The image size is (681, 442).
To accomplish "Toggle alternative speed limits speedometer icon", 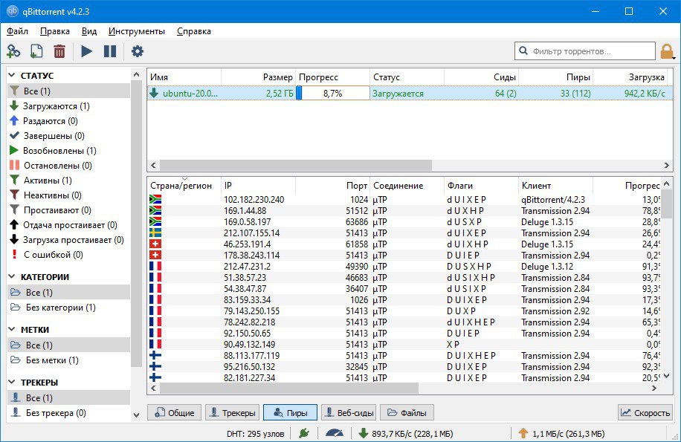I will tap(335, 433).
